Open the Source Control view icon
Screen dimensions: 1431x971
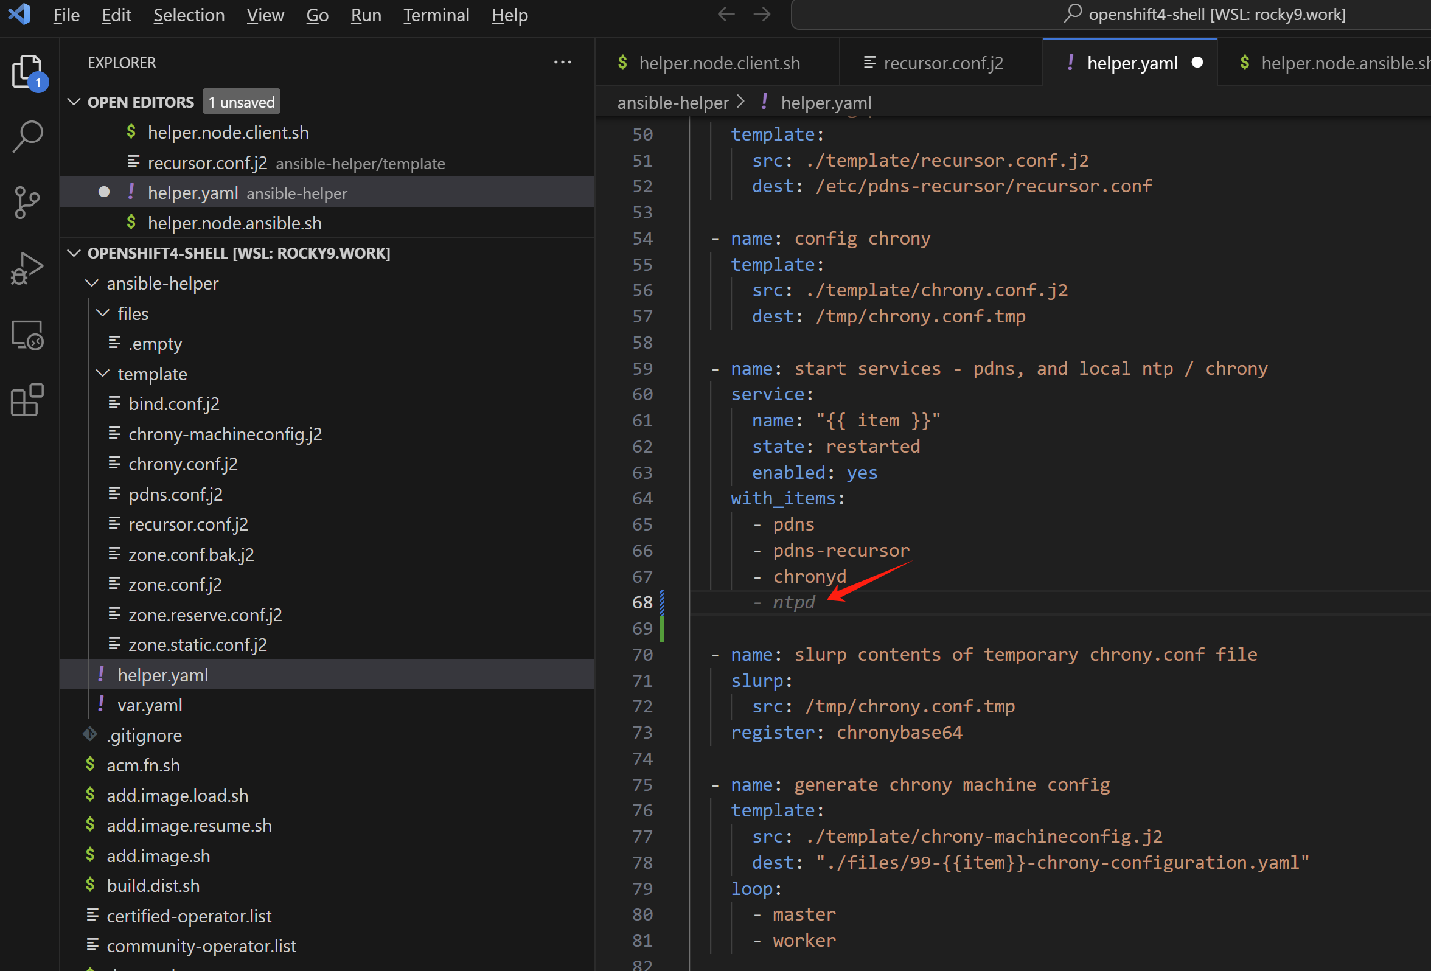[27, 203]
